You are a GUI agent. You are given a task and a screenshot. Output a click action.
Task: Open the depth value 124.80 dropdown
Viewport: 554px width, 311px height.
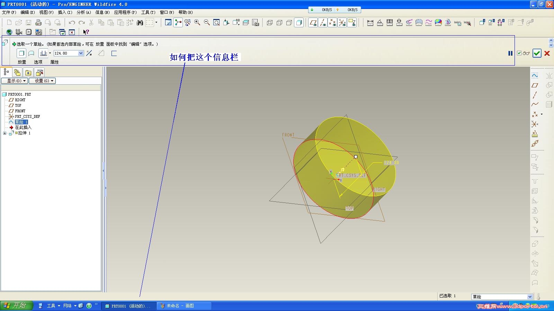pos(81,53)
